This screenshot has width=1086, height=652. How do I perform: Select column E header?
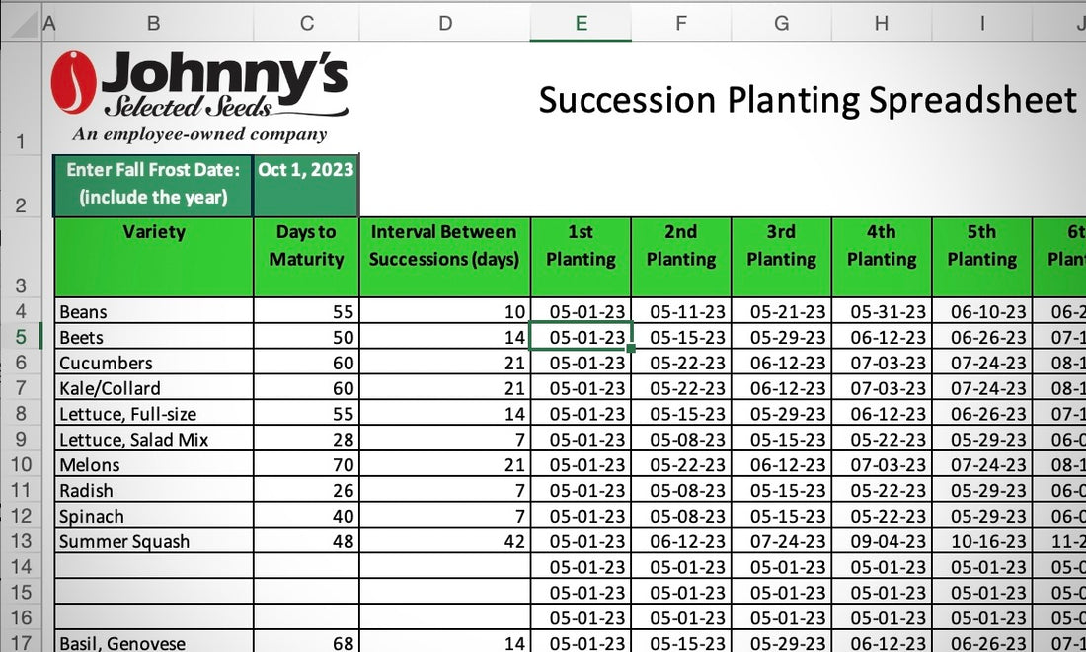(x=581, y=23)
